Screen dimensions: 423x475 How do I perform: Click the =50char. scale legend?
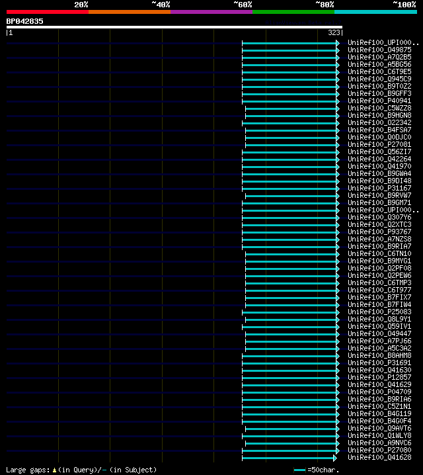click(x=317, y=470)
